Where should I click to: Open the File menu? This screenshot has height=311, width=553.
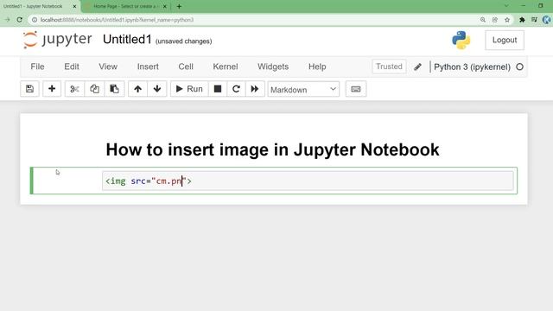pos(37,67)
